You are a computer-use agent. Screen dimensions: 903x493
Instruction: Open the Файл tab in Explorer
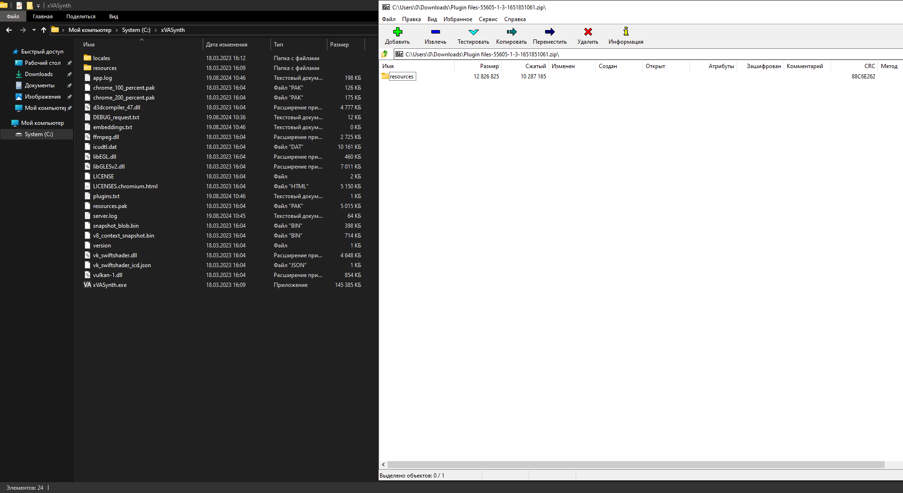pos(13,16)
